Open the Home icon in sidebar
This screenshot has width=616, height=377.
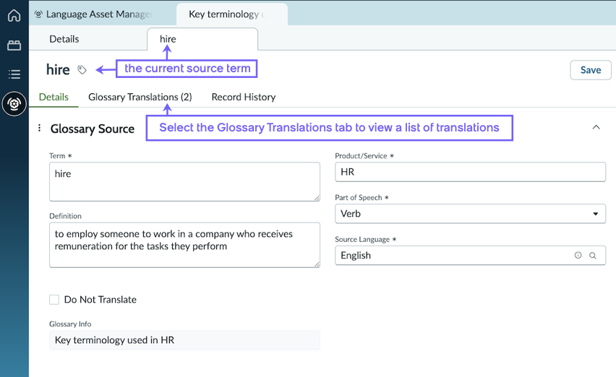[14, 15]
